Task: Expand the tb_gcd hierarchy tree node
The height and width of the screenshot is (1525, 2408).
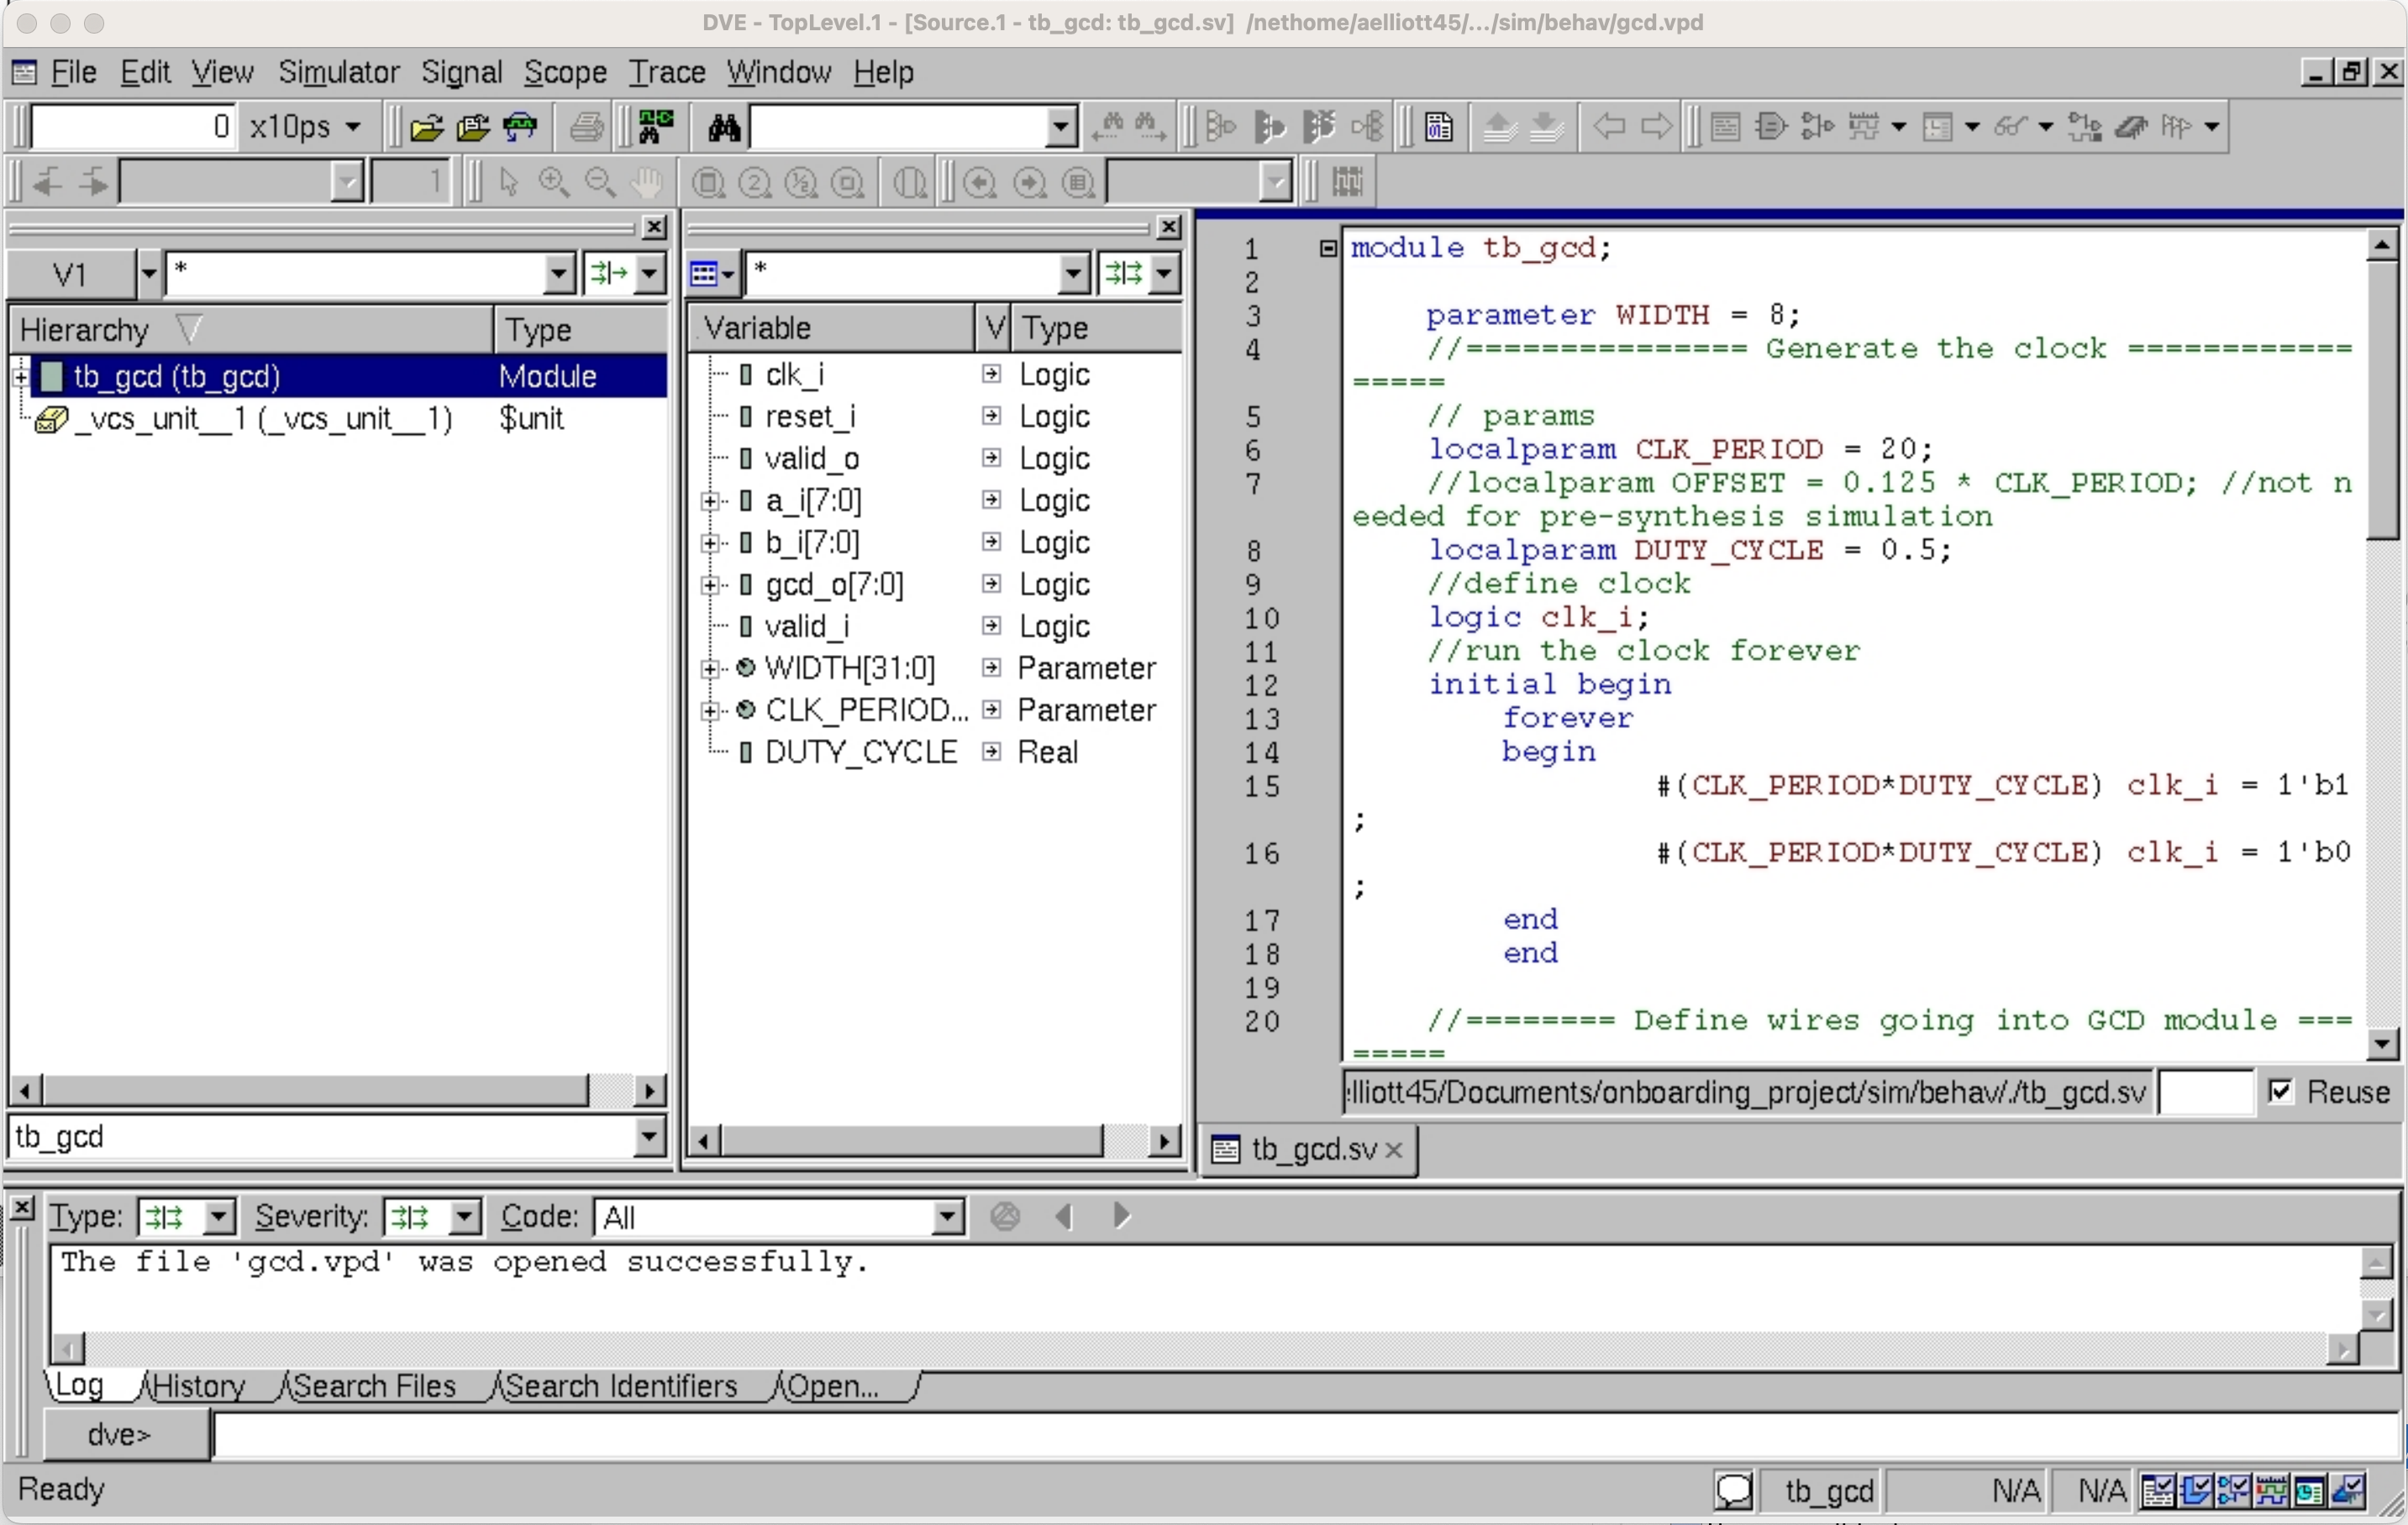Action: pyautogui.click(x=20, y=377)
